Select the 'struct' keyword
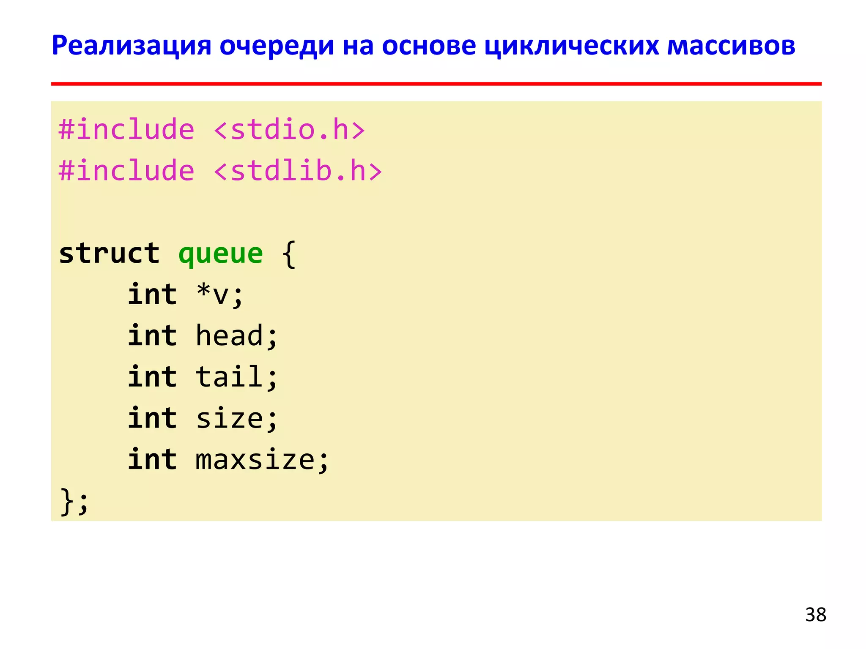This screenshot has height=649, width=866. pos(109,254)
